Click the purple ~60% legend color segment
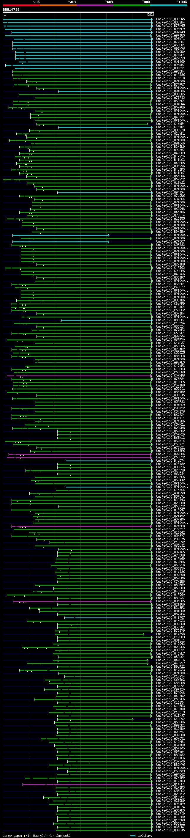The image size is (190, 838). 95,5
